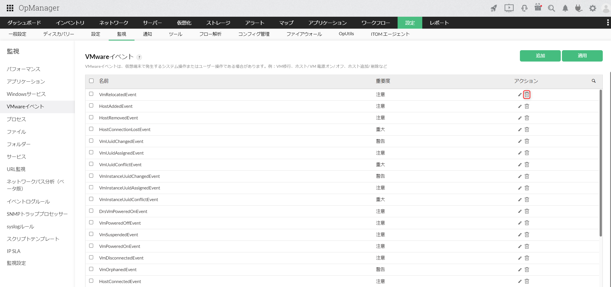Screen dimensions: 611x287
Task: Open SNMPトラッププロセッサー in the sidebar
Action: coord(37,214)
